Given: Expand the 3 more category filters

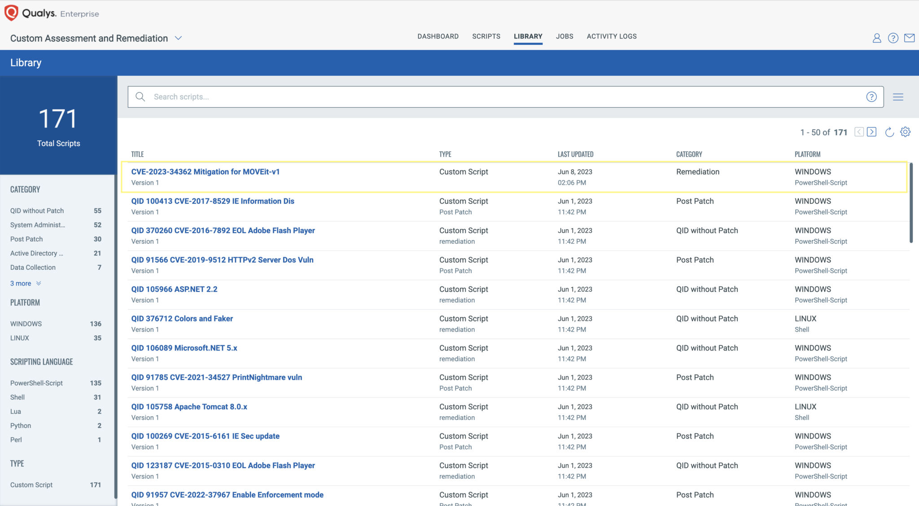Looking at the screenshot, I should coord(21,283).
